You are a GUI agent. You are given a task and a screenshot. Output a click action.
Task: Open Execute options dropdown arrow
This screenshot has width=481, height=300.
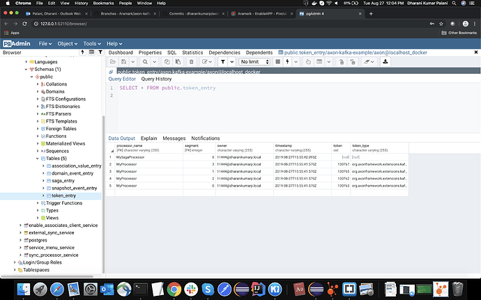click(296, 62)
